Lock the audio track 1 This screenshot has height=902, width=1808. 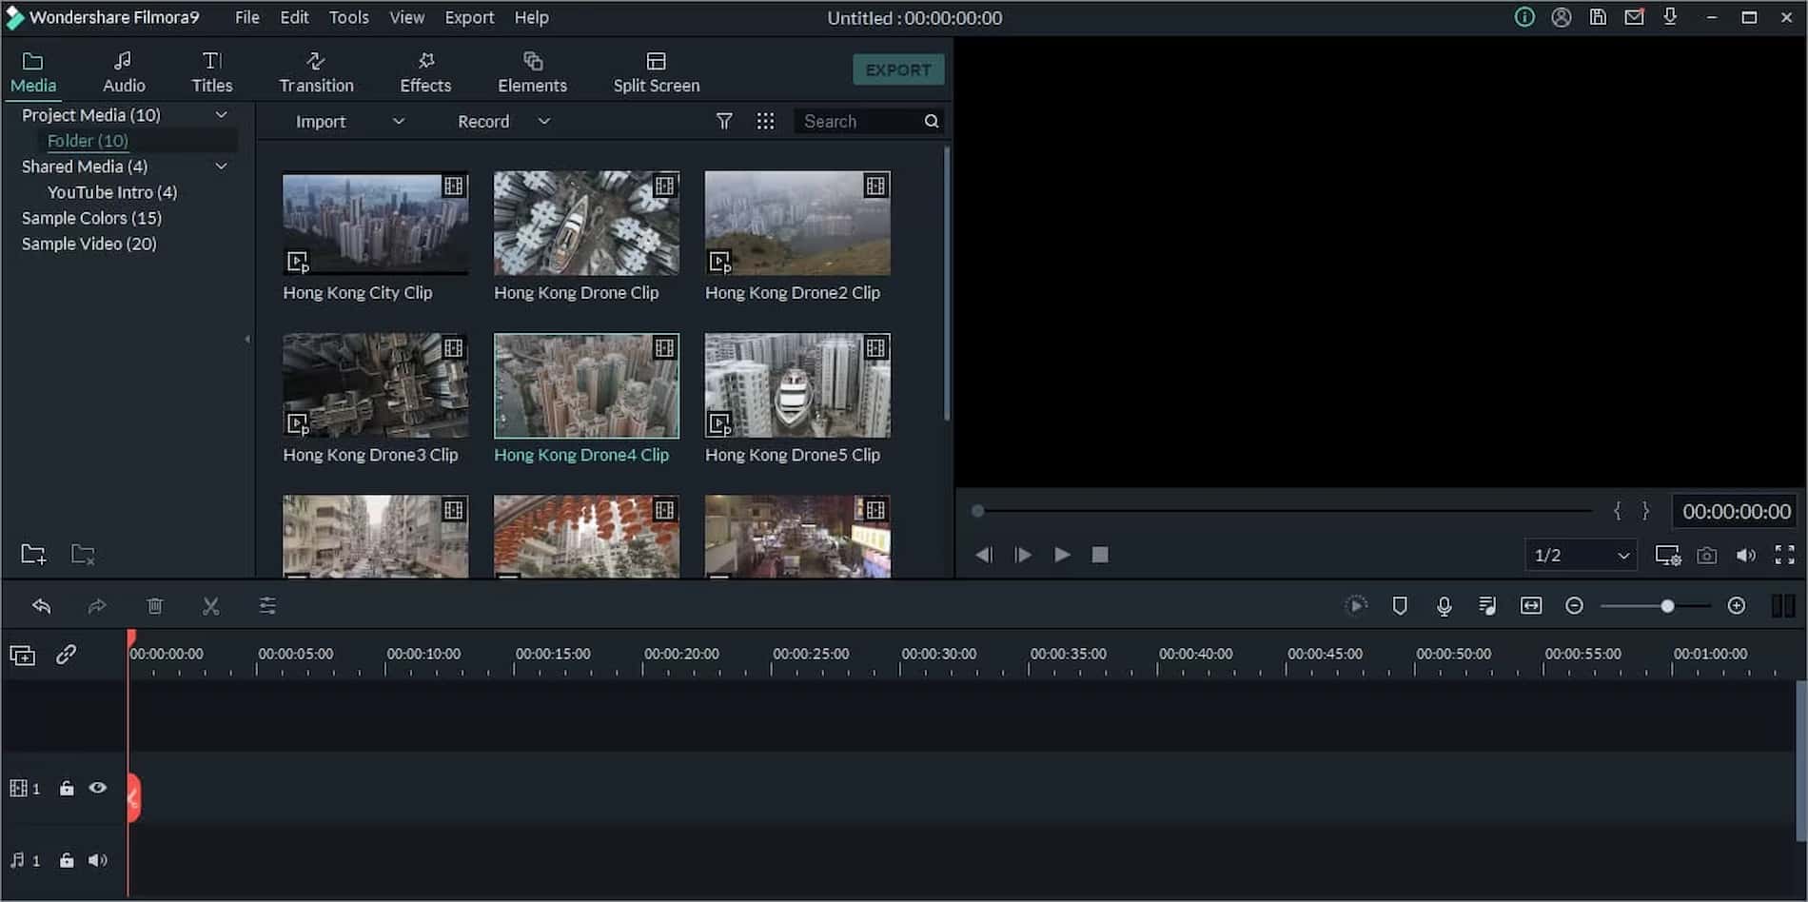point(66,859)
